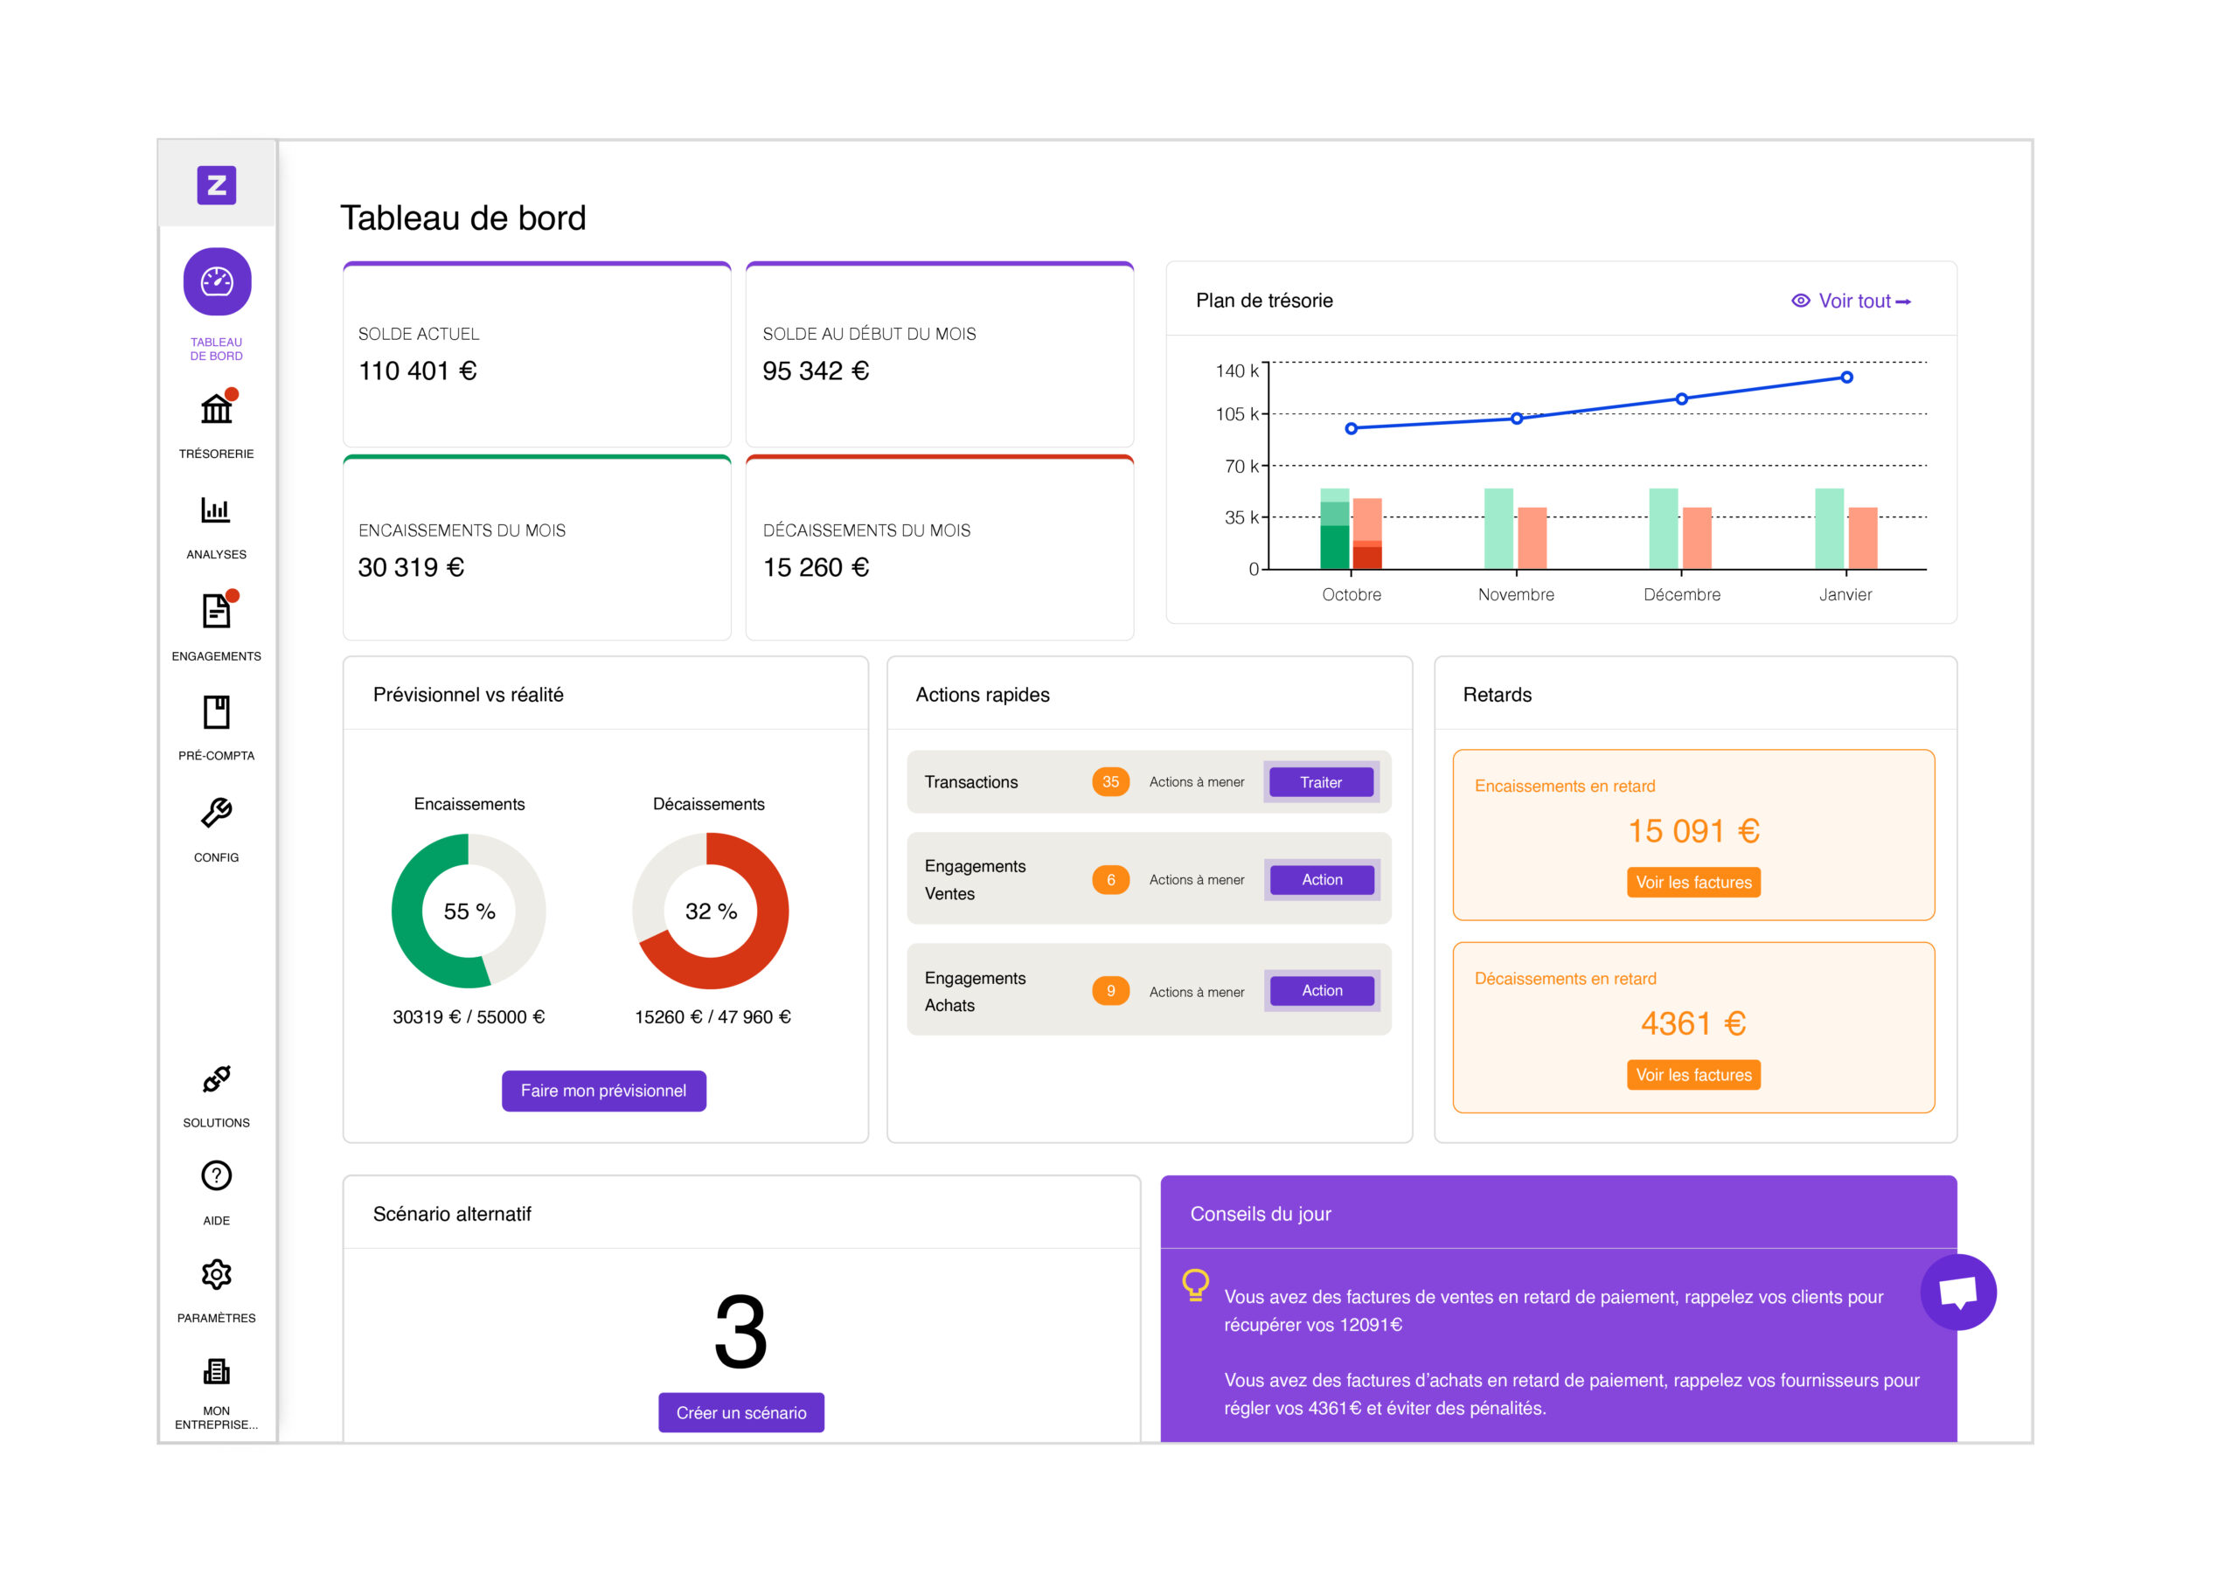Click Voir tout on Plan de trésorerie
The width and height of the screenshot is (2238, 1573).
click(x=1851, y=300)
